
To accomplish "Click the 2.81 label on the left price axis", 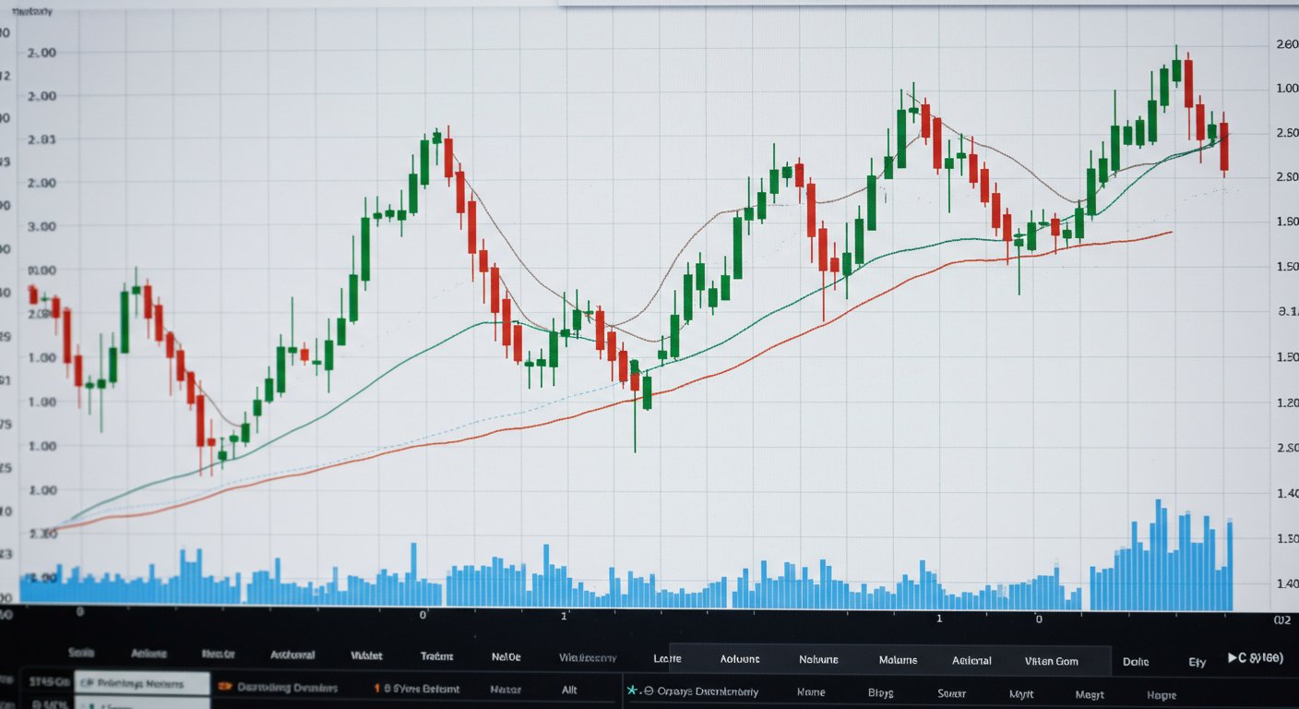I will tap(42, 140).
